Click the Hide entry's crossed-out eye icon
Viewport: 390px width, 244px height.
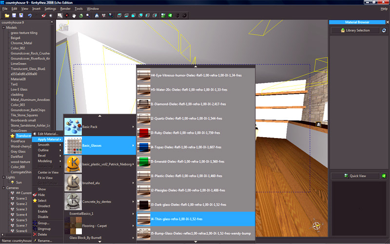point(35,195)
